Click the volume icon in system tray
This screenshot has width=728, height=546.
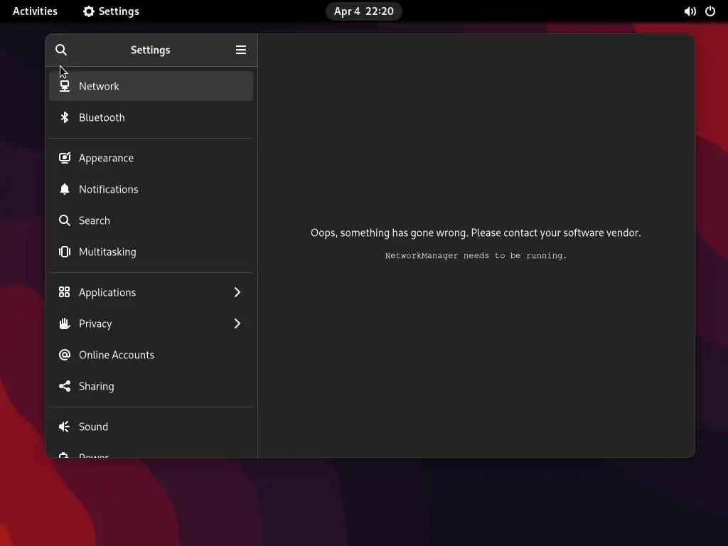690,11
